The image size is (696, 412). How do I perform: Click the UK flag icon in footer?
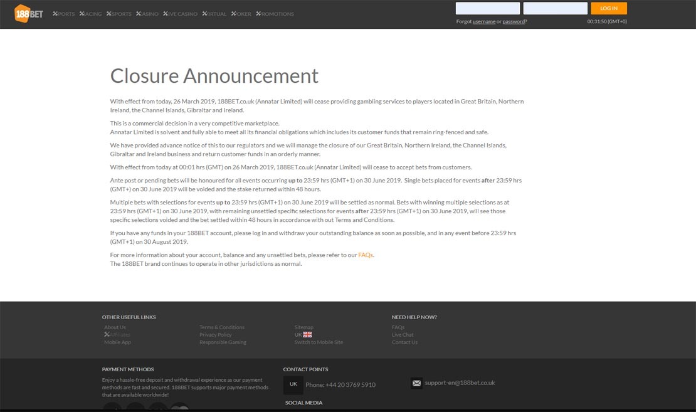(307, 335)
